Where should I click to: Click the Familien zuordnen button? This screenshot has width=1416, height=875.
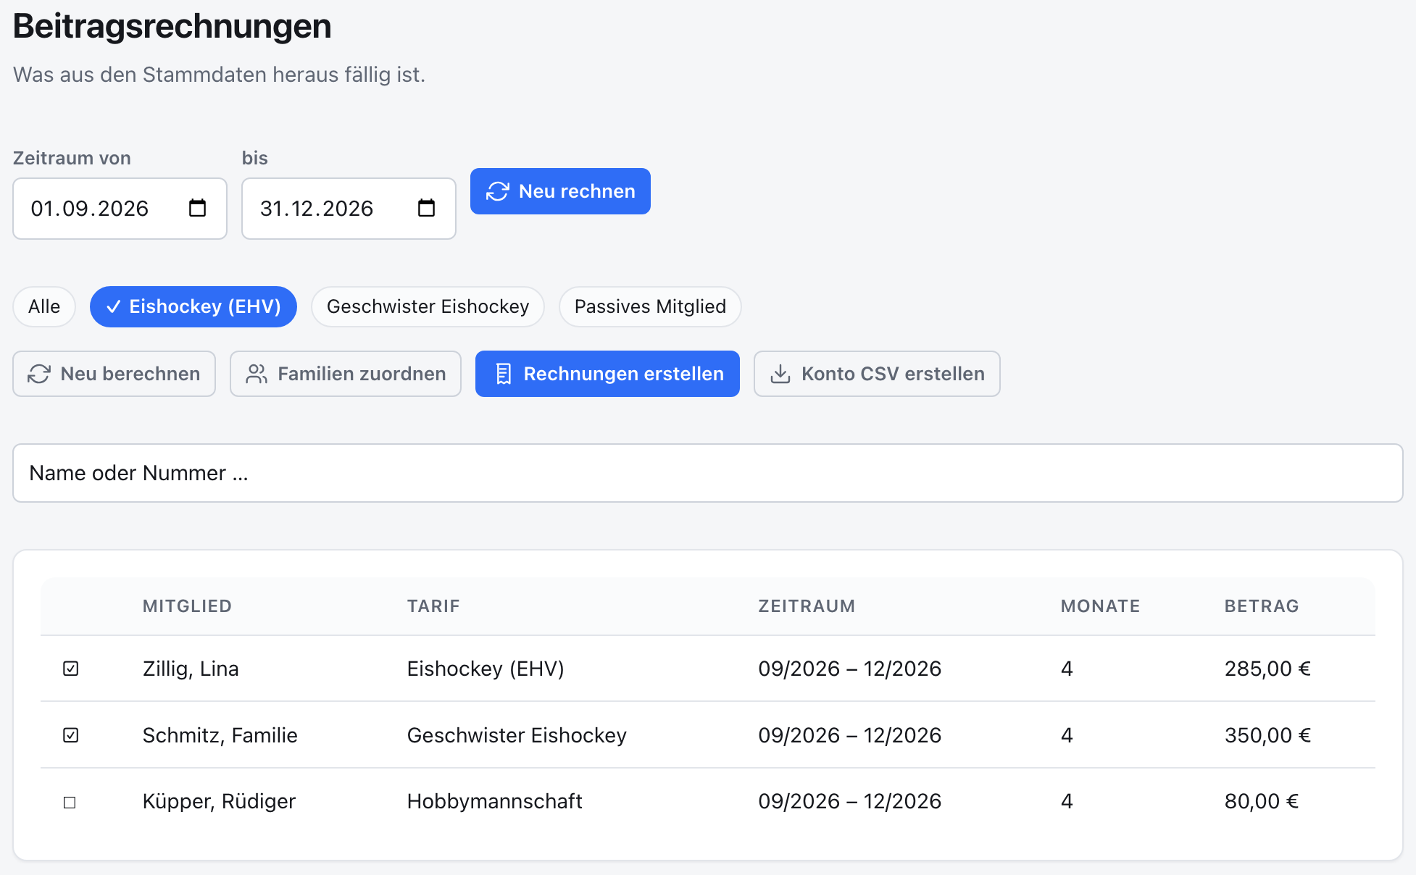(x=346, y=374)
